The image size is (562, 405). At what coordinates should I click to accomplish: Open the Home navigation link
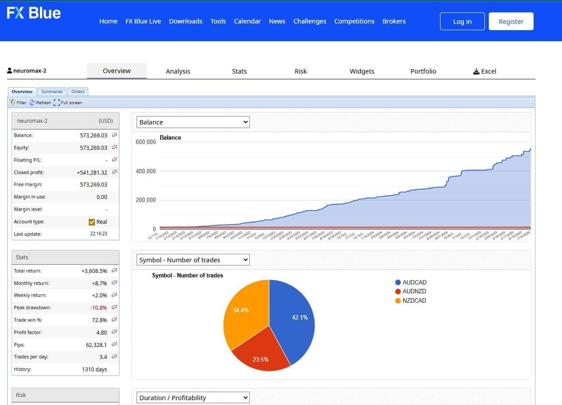tap(108, 21)
